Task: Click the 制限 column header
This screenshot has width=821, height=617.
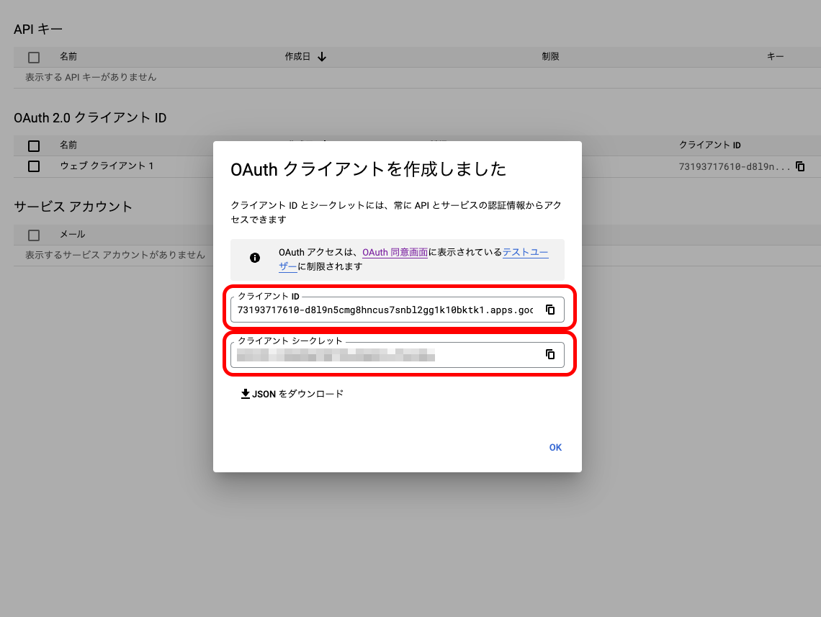Action: tap(550, 57)
